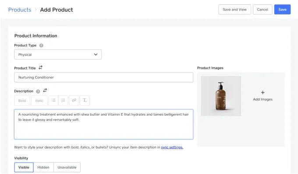Screen dimensions: 298x174
Task: Click the Description help question icon
Action: tap(38, 91)
